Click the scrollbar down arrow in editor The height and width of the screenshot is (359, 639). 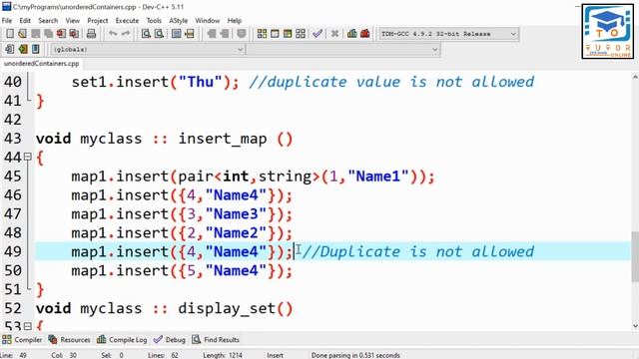[635, 326]
